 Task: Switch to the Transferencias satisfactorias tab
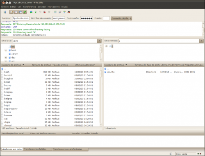(x=70, y=149)
